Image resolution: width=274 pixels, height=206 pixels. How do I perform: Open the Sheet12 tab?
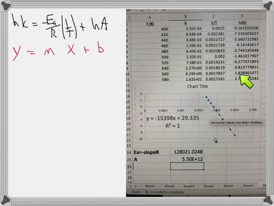tap(189, 186)
